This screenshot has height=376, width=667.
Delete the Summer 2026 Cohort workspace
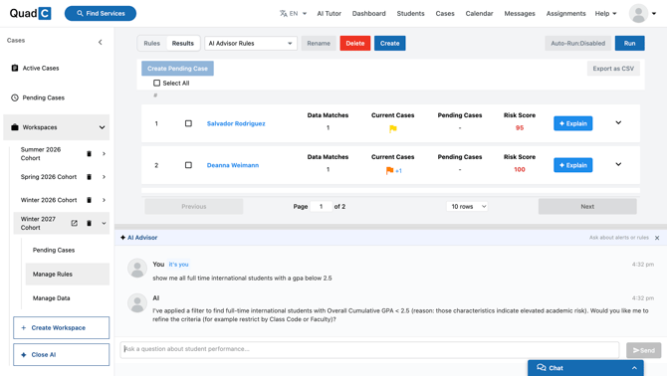89,154
